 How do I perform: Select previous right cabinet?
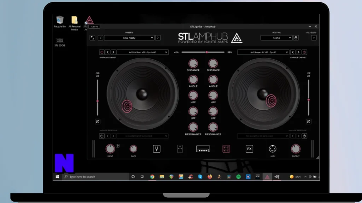(x=293, y=52)
